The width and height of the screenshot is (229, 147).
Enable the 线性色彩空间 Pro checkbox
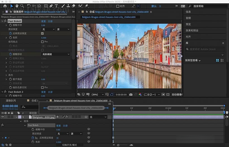click(x=42, y=87)
